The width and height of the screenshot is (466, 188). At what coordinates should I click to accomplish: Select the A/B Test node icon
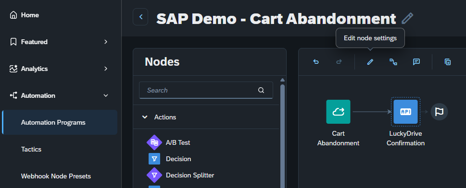154,142
